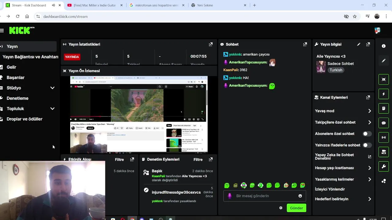Focus the Bir mesaj gönderin input

pyautogui.click(x=265, y=196)
